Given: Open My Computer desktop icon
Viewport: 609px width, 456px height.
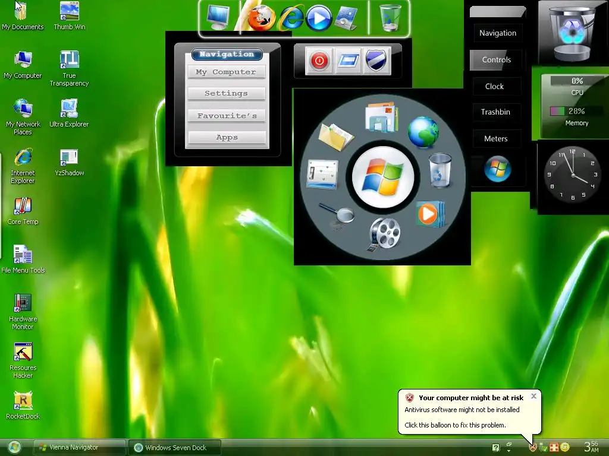Looking at the screenshot, I should (23, 65).
